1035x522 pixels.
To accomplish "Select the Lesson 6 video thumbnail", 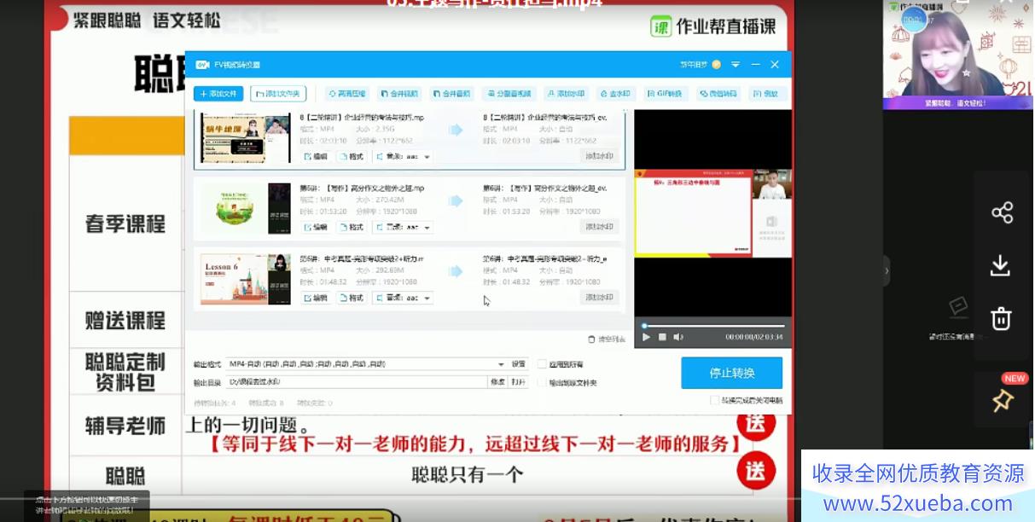I will [245, 280].
